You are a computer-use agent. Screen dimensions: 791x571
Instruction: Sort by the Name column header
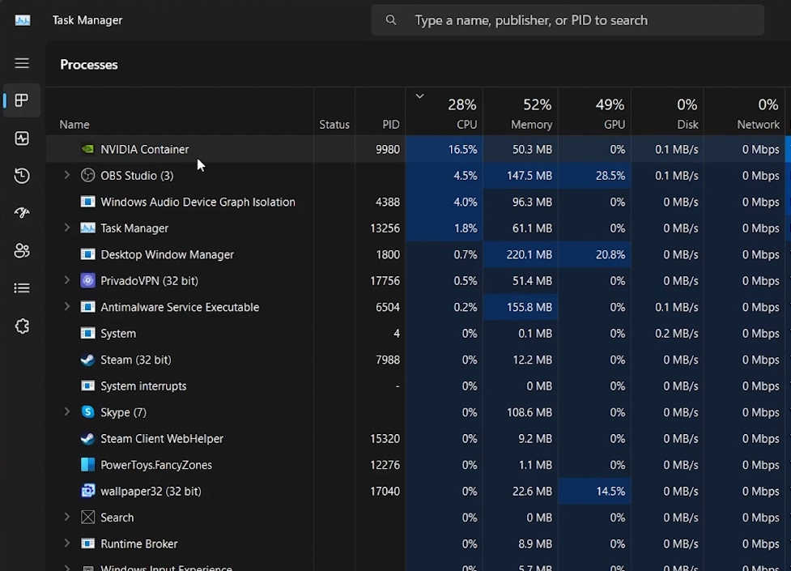click(x=74, y=125)
